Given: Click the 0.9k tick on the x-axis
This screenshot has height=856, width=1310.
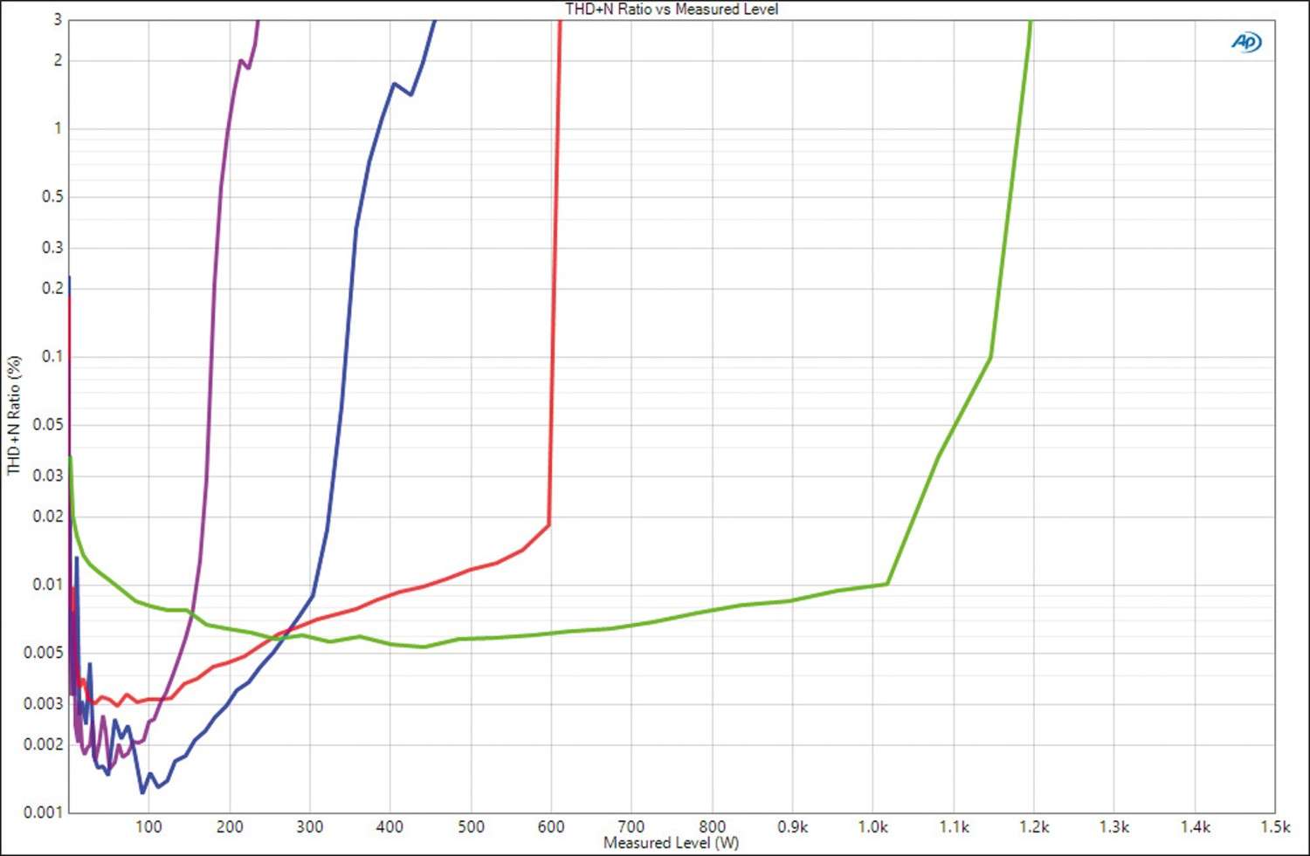Looking at the screenshot, I should click(792, 826).
